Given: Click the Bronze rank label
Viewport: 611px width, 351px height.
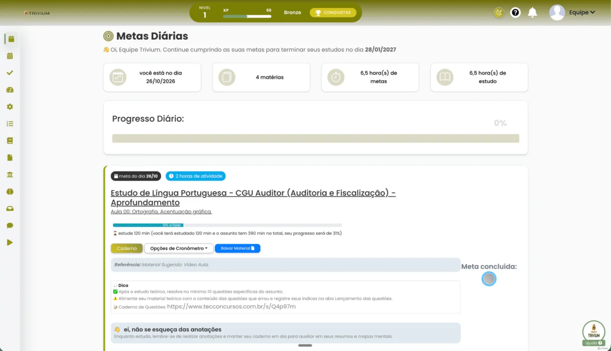Looking at the screenshot, I should click(x=292, y=13).
